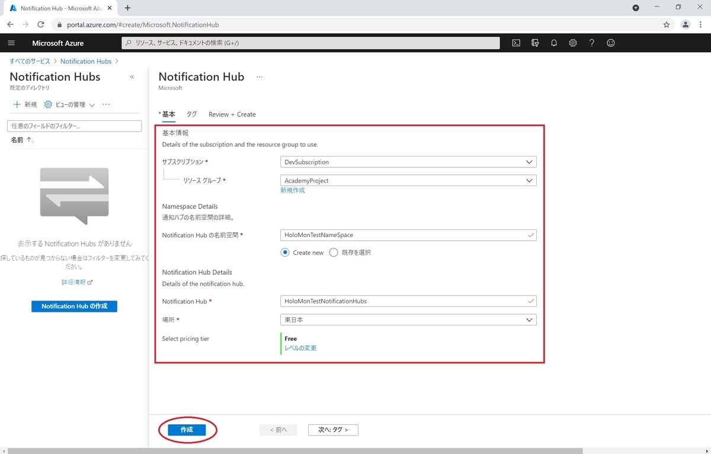Open the feedback smiley icon
The width and height of the screenshot is (711, 454).
click(610, 43)
